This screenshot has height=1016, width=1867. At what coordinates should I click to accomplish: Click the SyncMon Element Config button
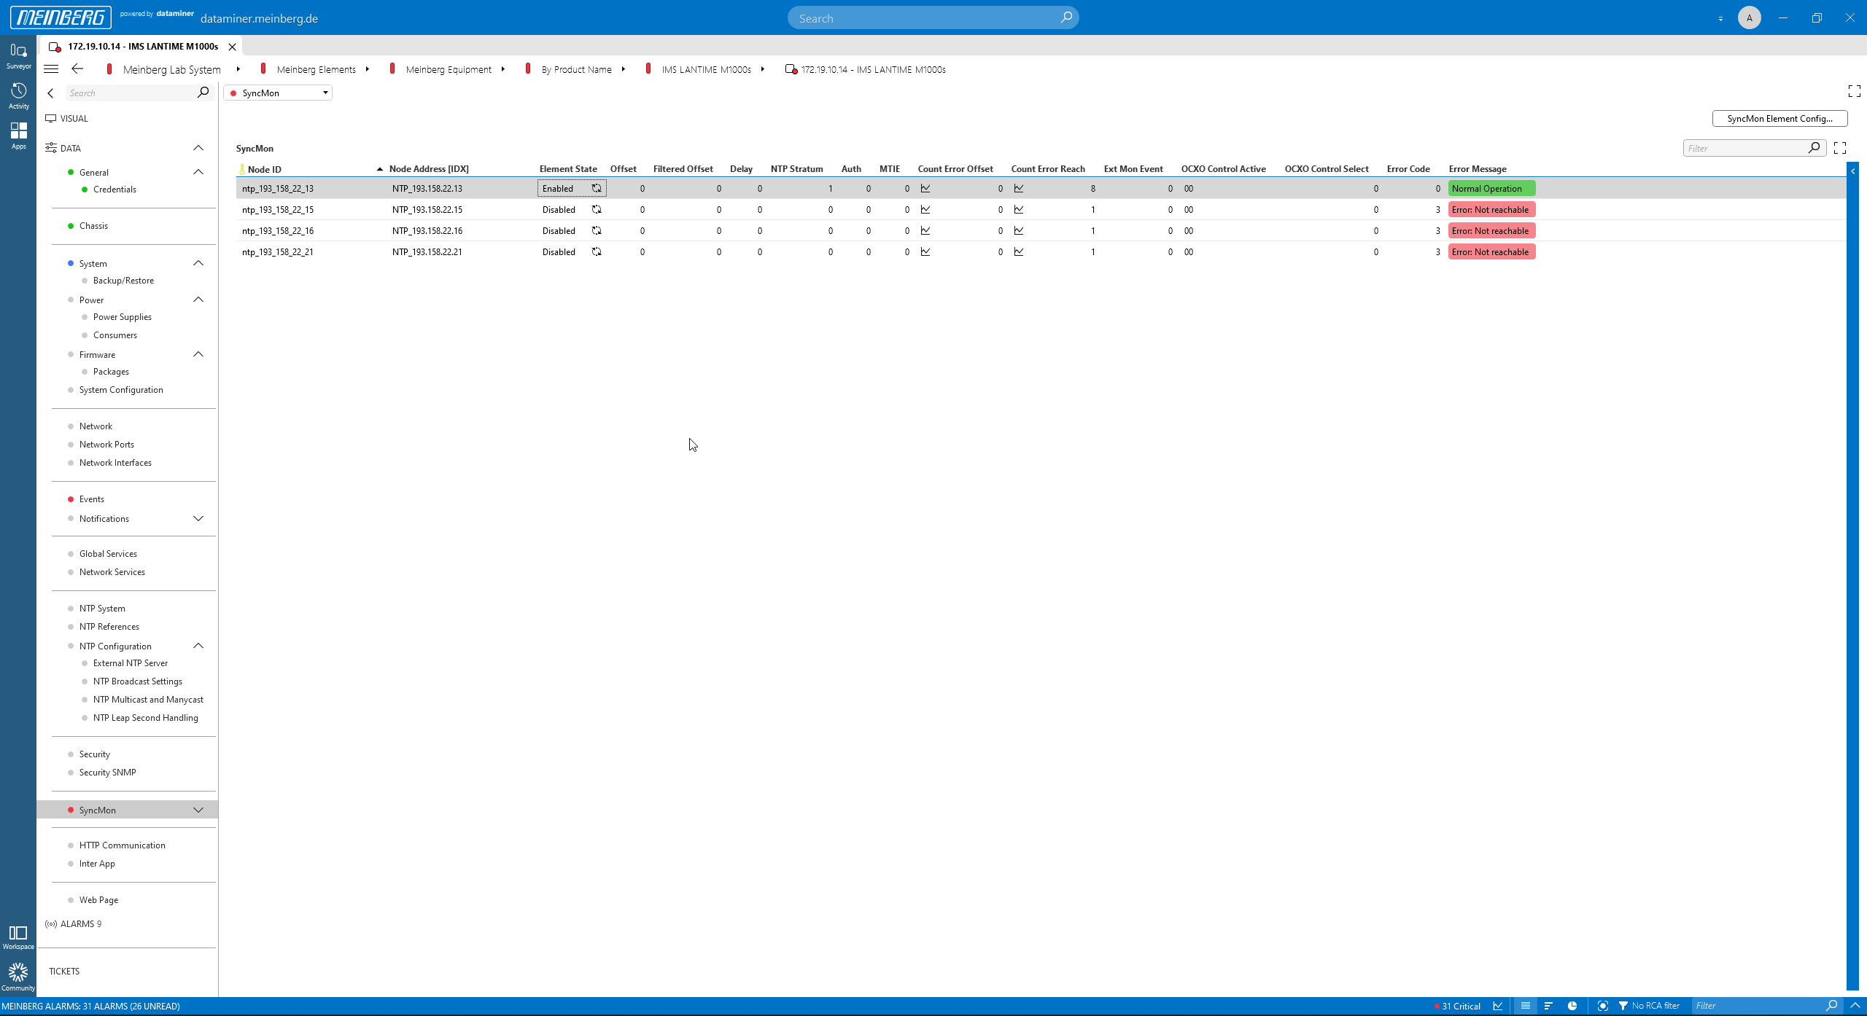coord(1779,118)
